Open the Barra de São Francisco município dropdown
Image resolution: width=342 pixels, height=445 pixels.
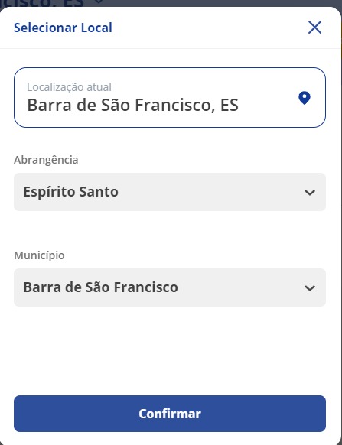point(170,287)
